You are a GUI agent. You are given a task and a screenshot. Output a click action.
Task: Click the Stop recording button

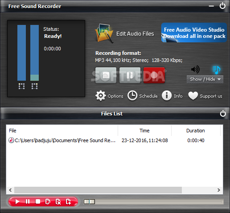coord(106,75)
